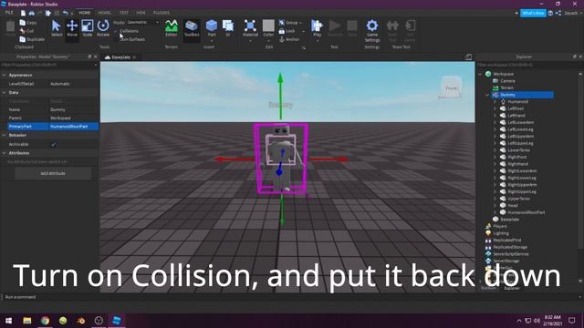
Task: Open Game Settings
Action: coord(372,30)
